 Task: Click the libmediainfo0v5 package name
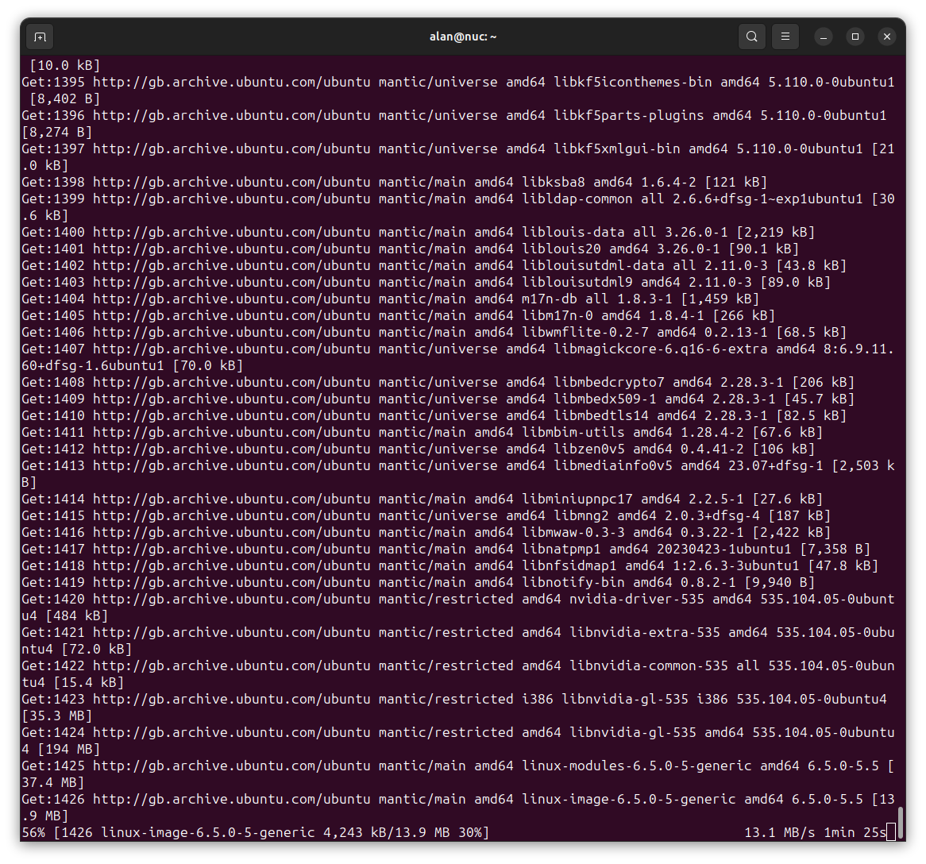point(612,465)
